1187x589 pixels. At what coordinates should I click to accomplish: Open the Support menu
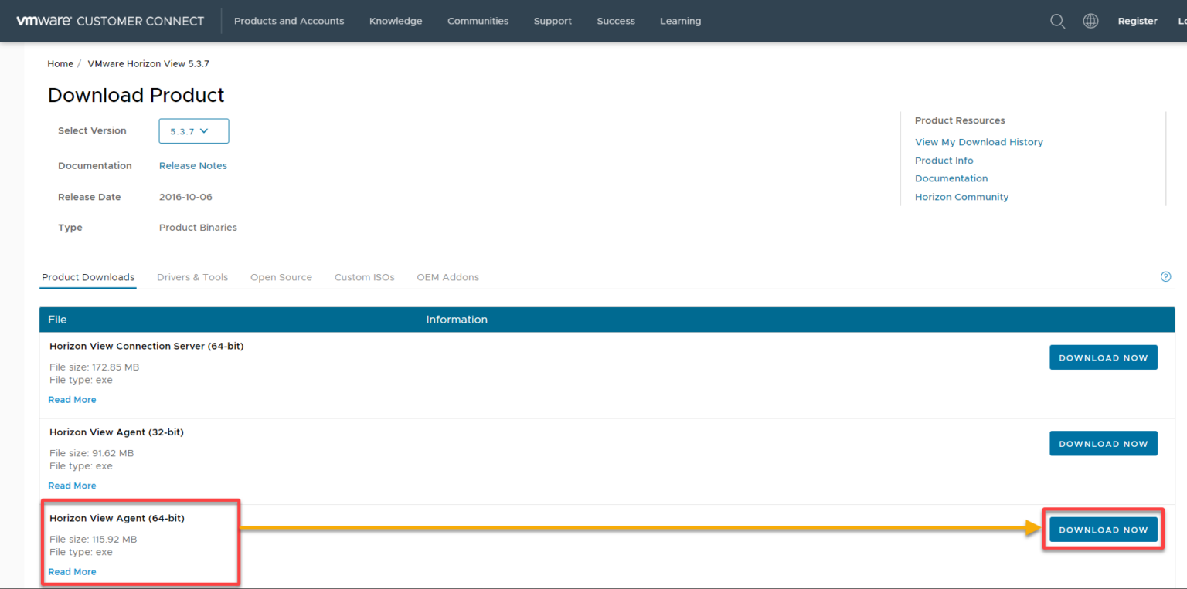[x=552, y=21]
